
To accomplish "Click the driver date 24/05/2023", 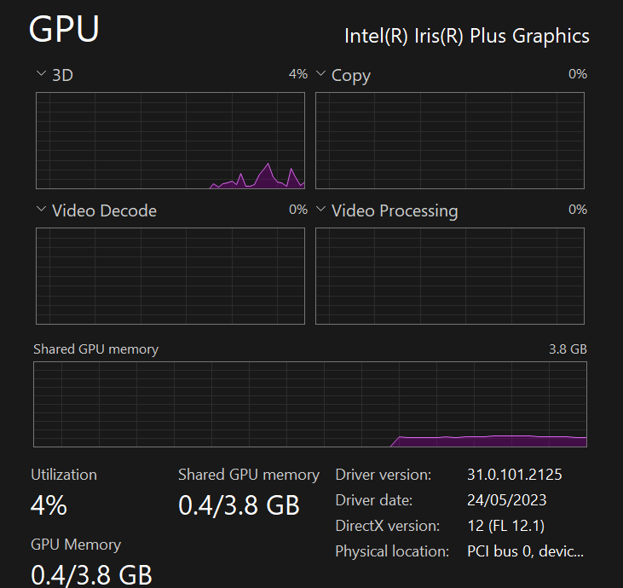I will point(507,499).
